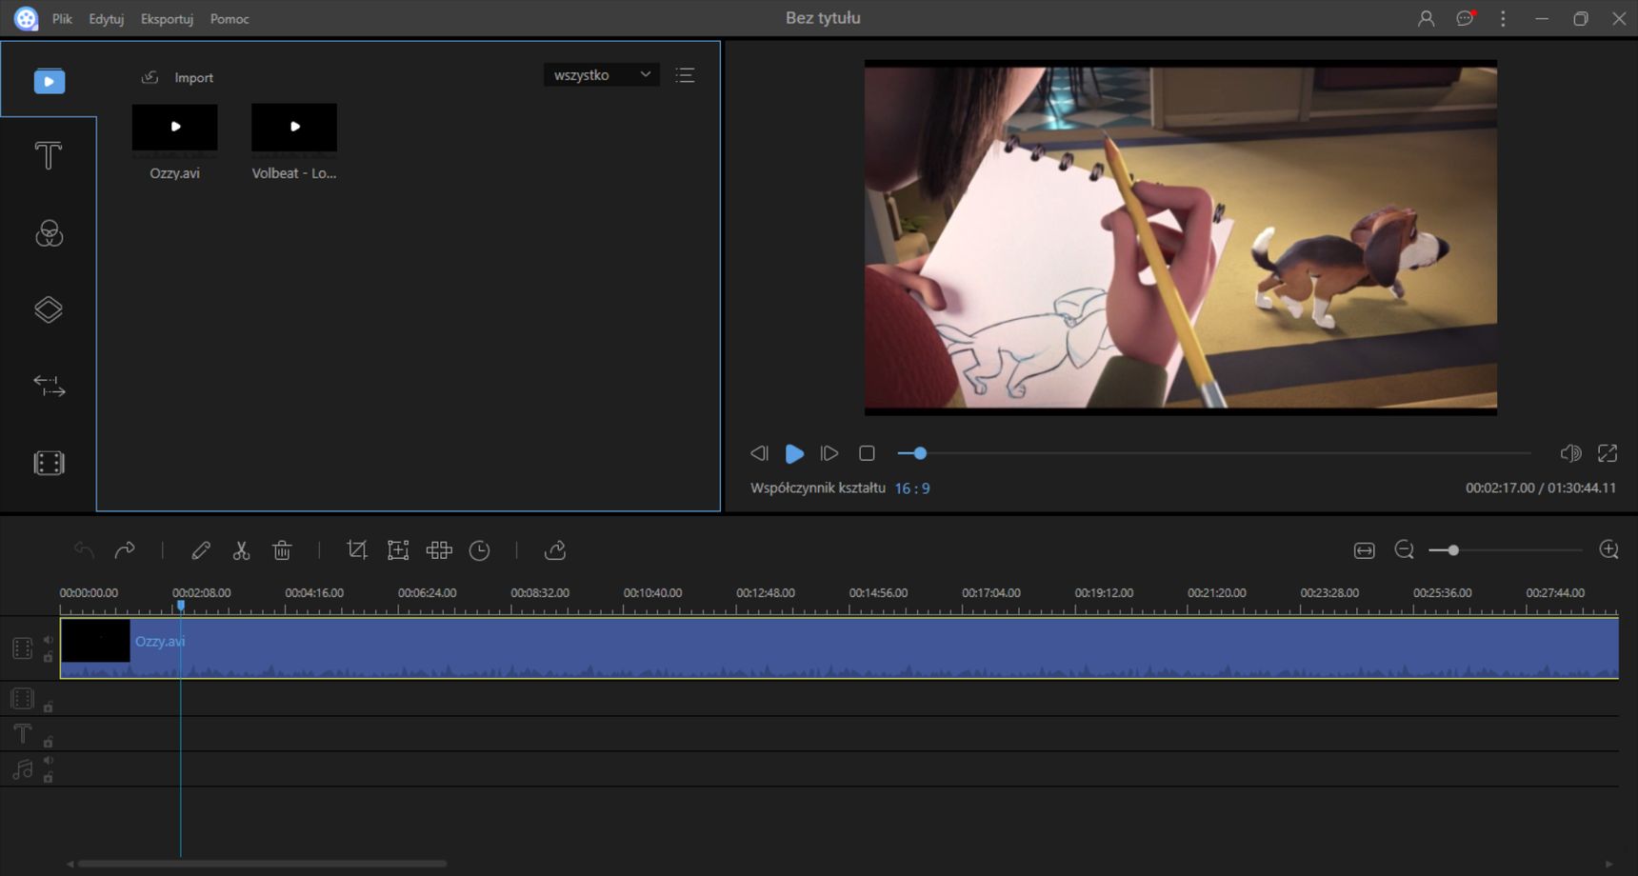Click the 00:10:40.00 ruler mark

[652, 592]
